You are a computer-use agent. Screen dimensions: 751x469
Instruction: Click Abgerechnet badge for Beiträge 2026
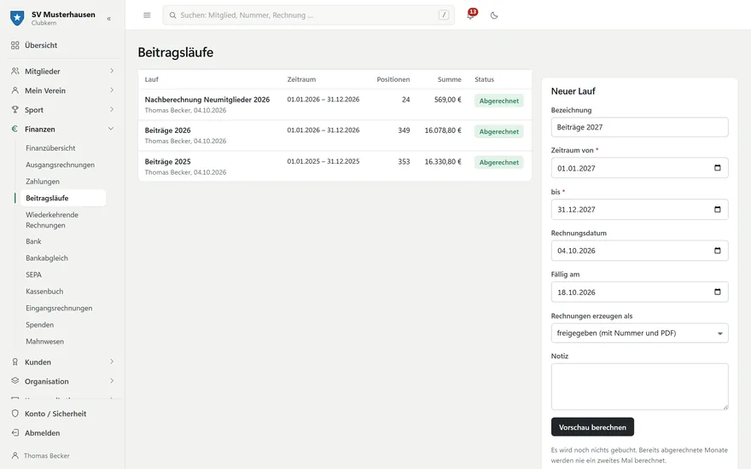click(498, 131)
